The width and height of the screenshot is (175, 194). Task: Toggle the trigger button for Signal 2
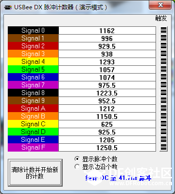point(163,46)
